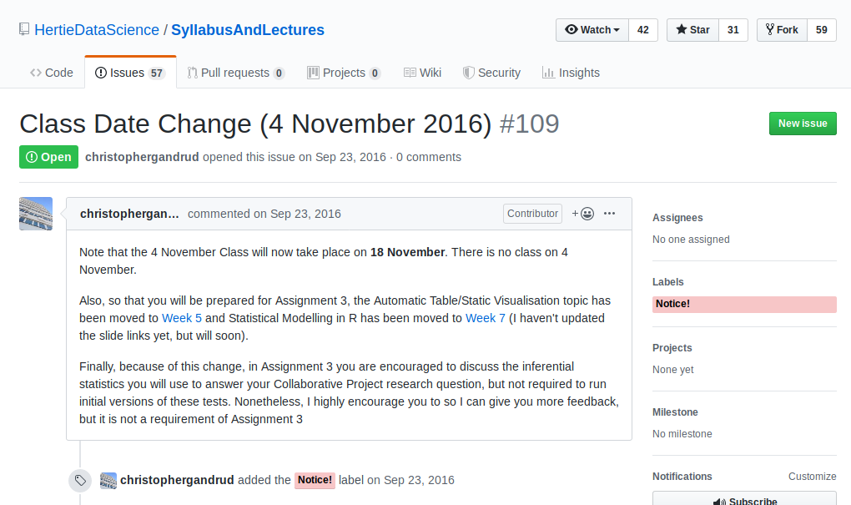The width and height of the screenshot is (851, 505).
Task: Go to the HertieDataScience organization page
Action: coord(97,30)
